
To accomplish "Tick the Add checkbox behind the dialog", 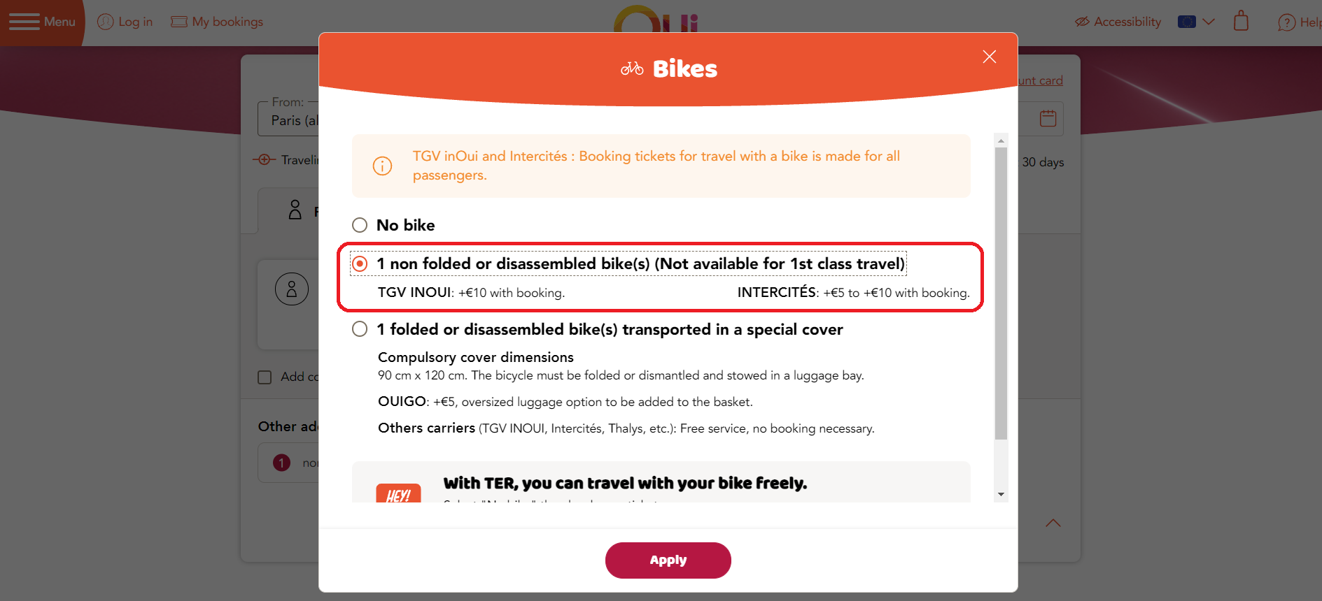I will tap(265, 377).
